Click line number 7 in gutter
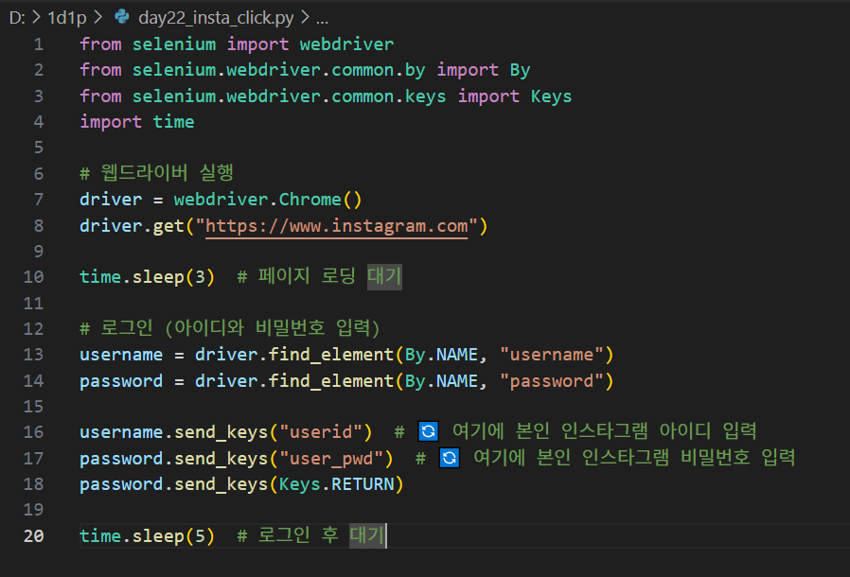The image size is (850, 577). click(39, 200)
